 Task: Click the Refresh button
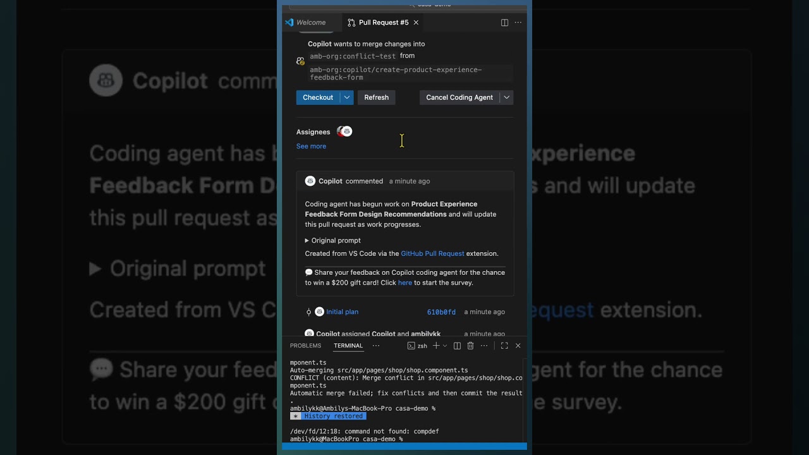pos(377,97)
